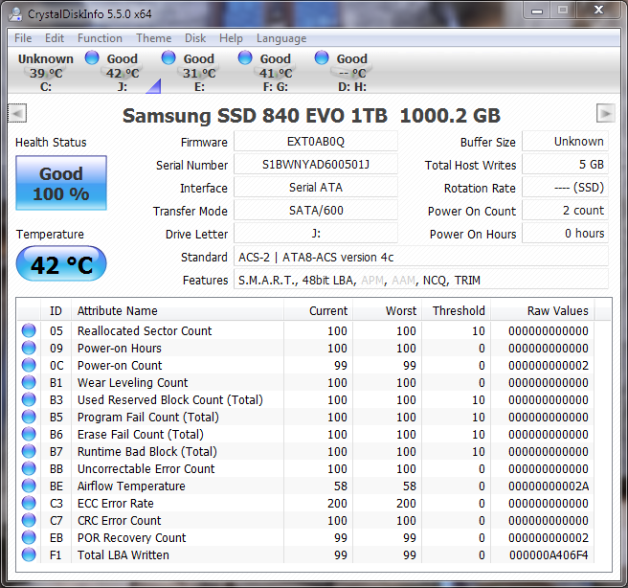Image resolution: width=628 pixels, height=588 pixels.
Task: Click the 42 °C temperature indicator
Action: click(x=61, y=264)
